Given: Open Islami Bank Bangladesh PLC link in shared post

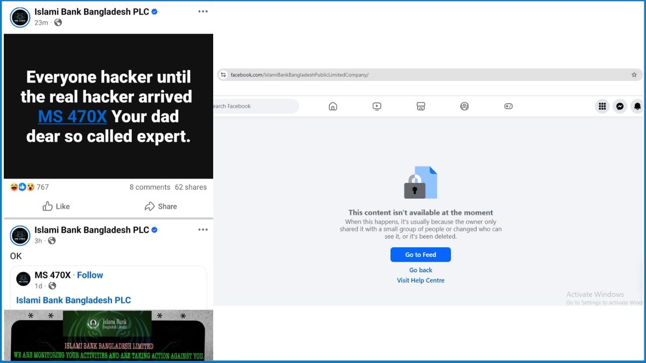Looking at the screenshot, I should click(x=74, y=300).
